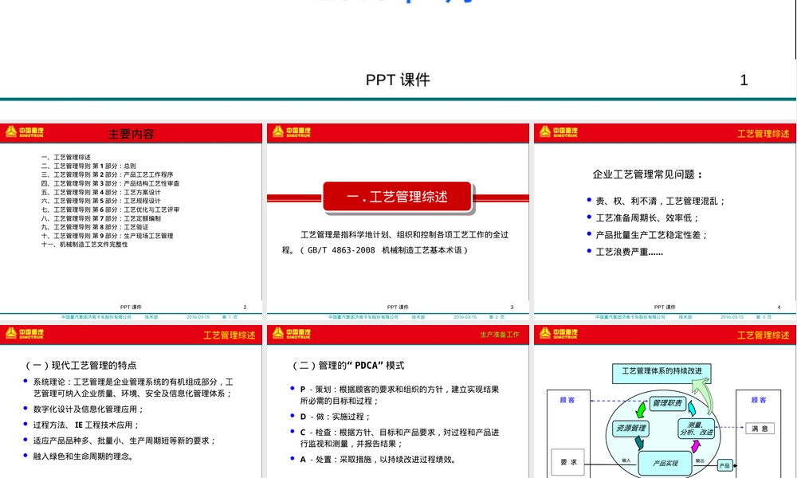The image size is (797, 478).
Task: Click the 满意 box in the diagram
Action: click(x=760, y=429)
